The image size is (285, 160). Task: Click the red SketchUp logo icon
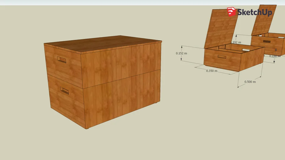coord(231,12)
